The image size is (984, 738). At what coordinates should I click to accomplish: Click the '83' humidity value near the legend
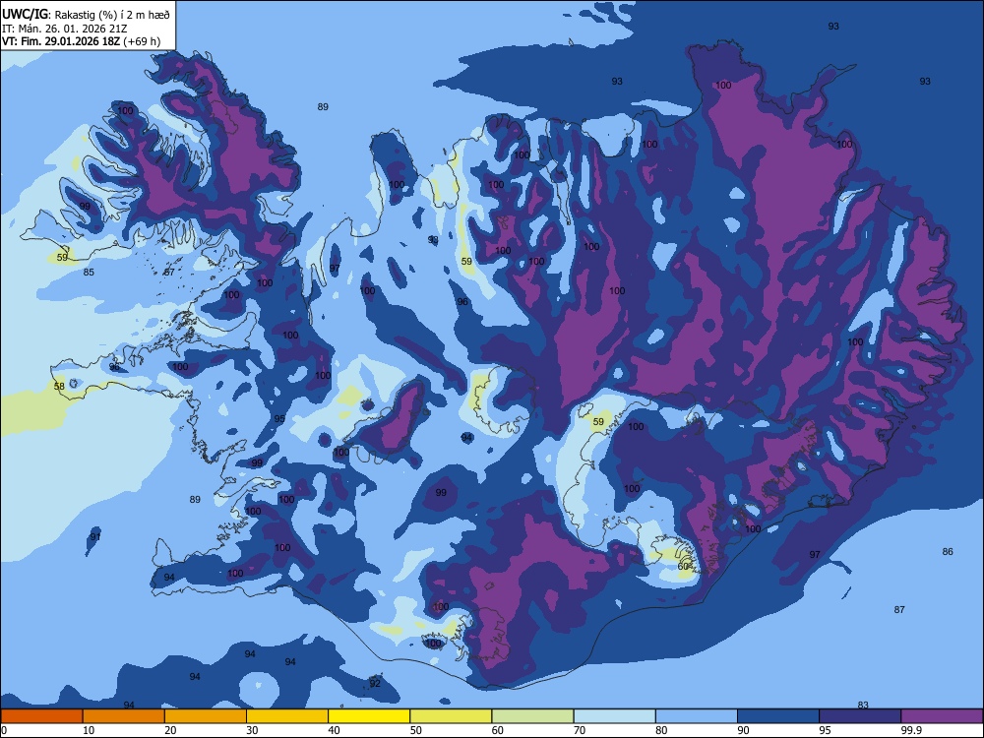click(x=863, y=705)
